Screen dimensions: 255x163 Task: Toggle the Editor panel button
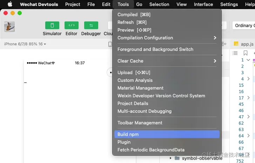pyautogui.click(x=71, y=25)
